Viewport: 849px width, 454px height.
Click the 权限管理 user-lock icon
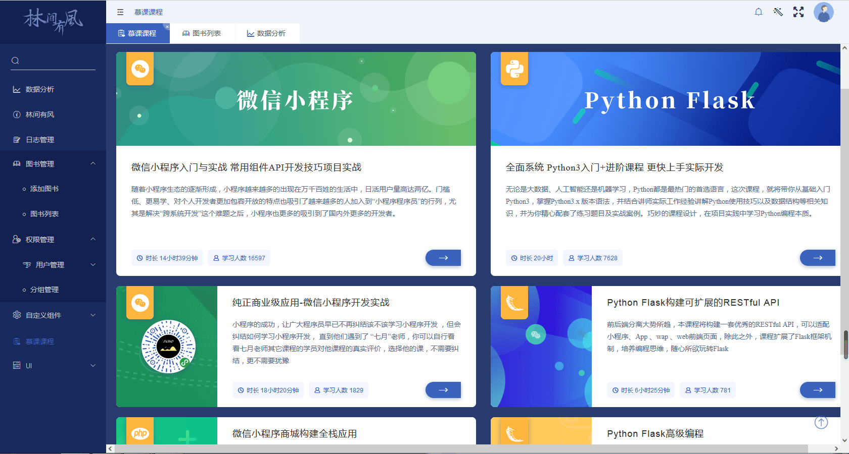(17, 239)
